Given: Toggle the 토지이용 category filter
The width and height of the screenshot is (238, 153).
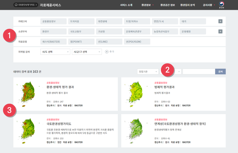Looking at the screenshot, I should pos(81,21).
